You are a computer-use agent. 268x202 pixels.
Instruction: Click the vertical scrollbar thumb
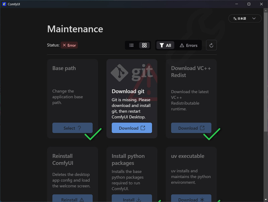click(x=266, y=72)
